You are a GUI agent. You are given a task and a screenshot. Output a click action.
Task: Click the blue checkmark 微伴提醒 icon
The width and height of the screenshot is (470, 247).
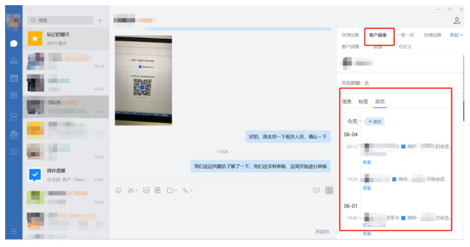[35, 175]
